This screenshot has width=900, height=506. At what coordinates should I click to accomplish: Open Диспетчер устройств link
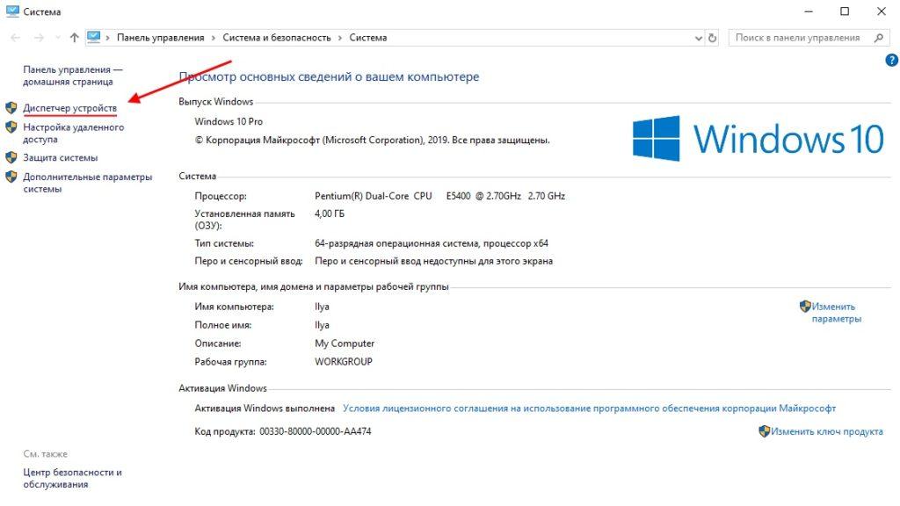69,108
